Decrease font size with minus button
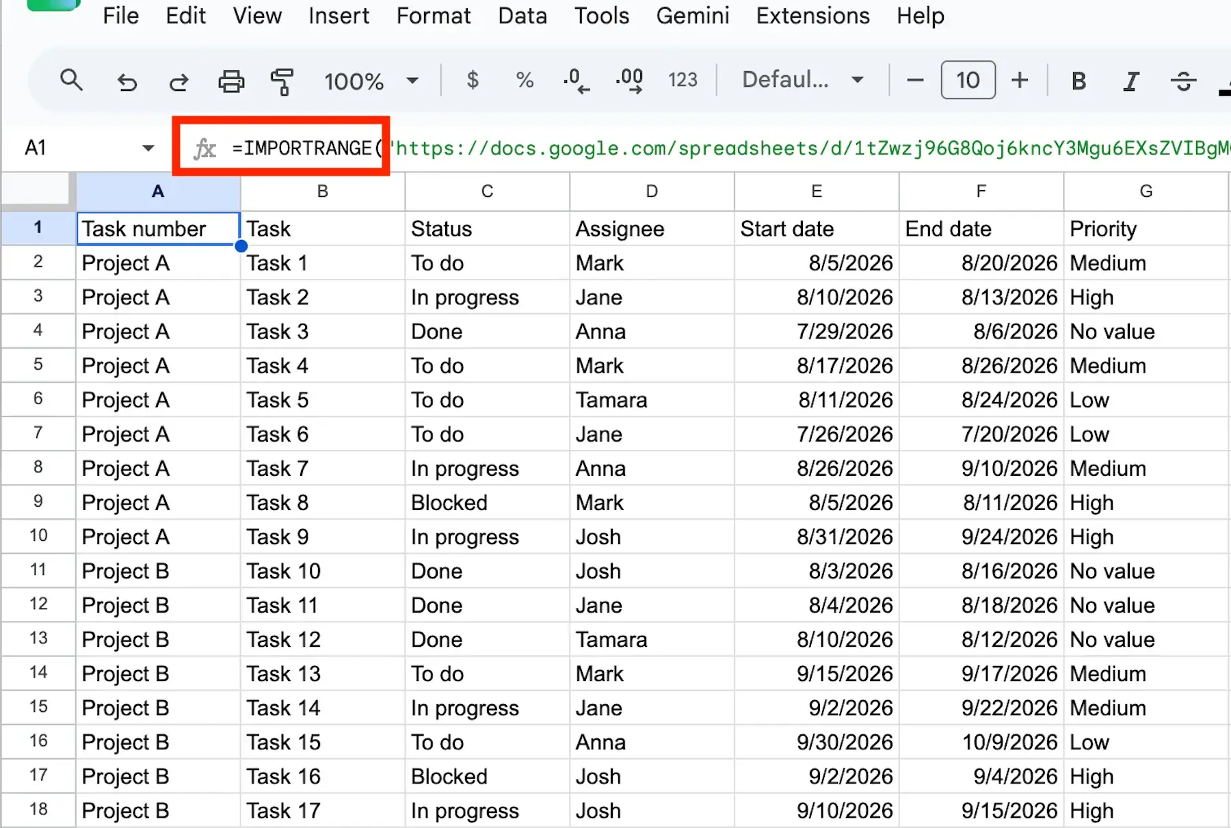This screenshot has height=828, width=1231. click(x=915, y=80)
